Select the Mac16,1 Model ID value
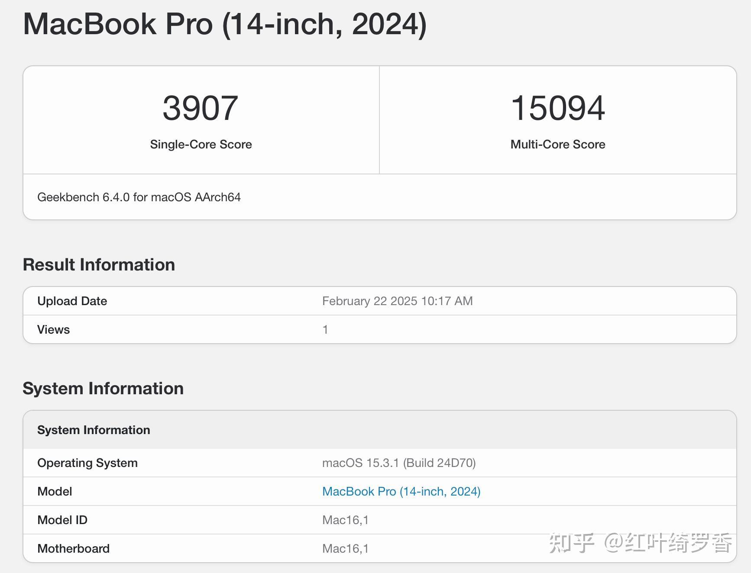This screenshot has width=751, height=573. [345, 520]
